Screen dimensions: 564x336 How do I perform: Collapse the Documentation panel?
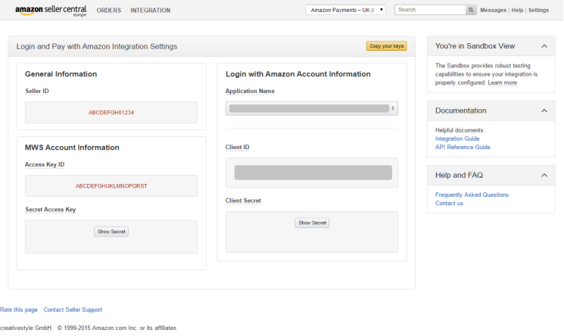(x=544, y=110)
